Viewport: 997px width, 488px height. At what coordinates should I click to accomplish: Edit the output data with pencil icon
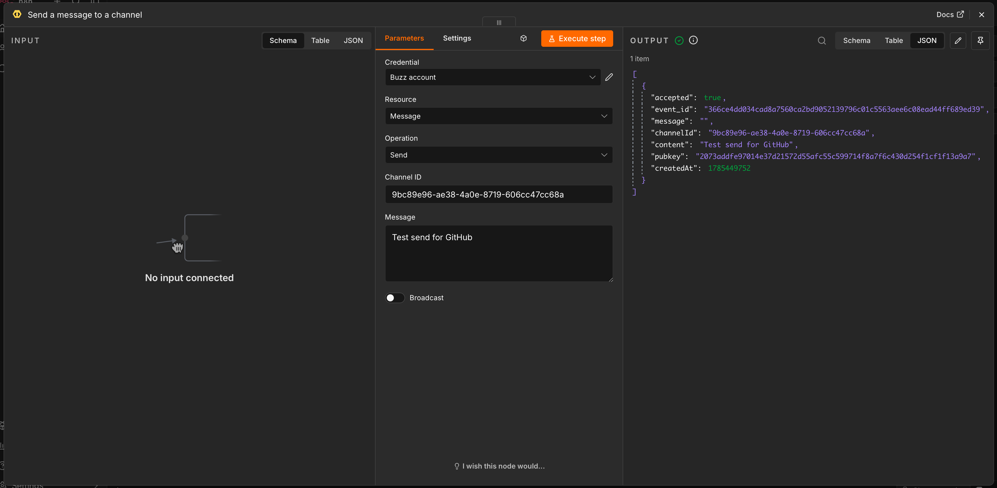958,41
